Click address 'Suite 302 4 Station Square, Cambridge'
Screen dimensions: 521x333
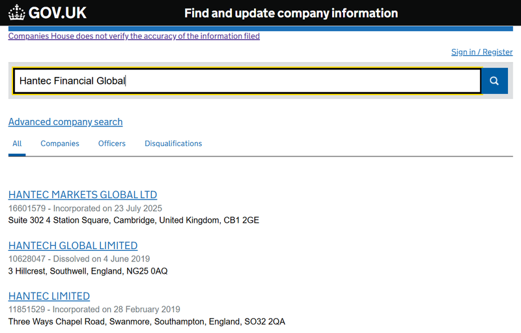coord(82,220)
